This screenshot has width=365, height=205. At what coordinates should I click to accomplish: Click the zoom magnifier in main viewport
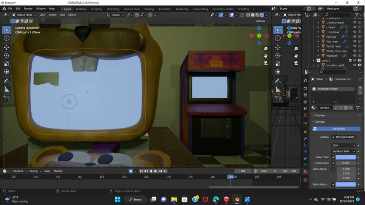click(x=265, y=49)
